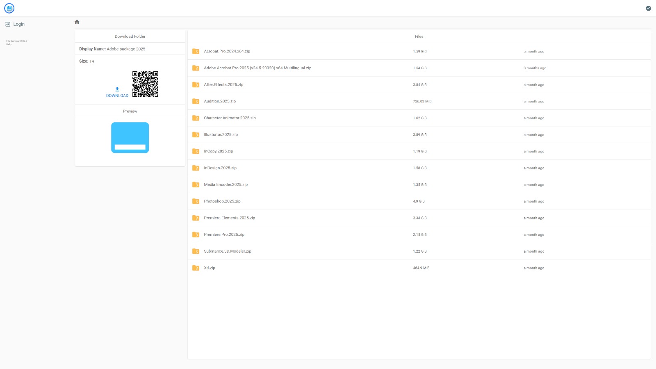Click the Help link in sidebar

(9, 44)
